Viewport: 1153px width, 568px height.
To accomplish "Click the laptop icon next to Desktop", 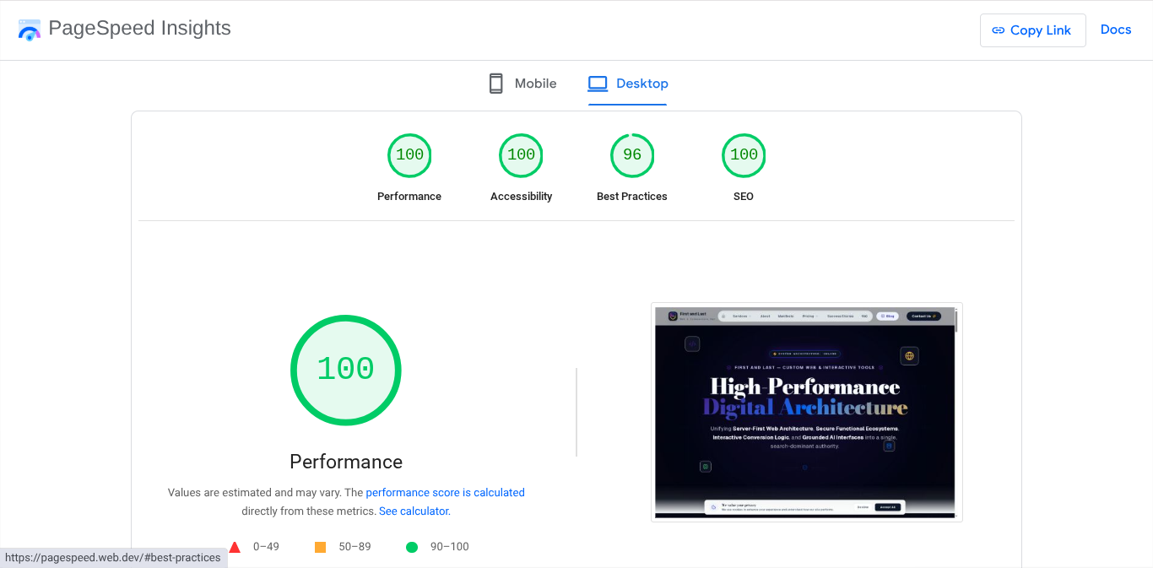I will [598, 83].
